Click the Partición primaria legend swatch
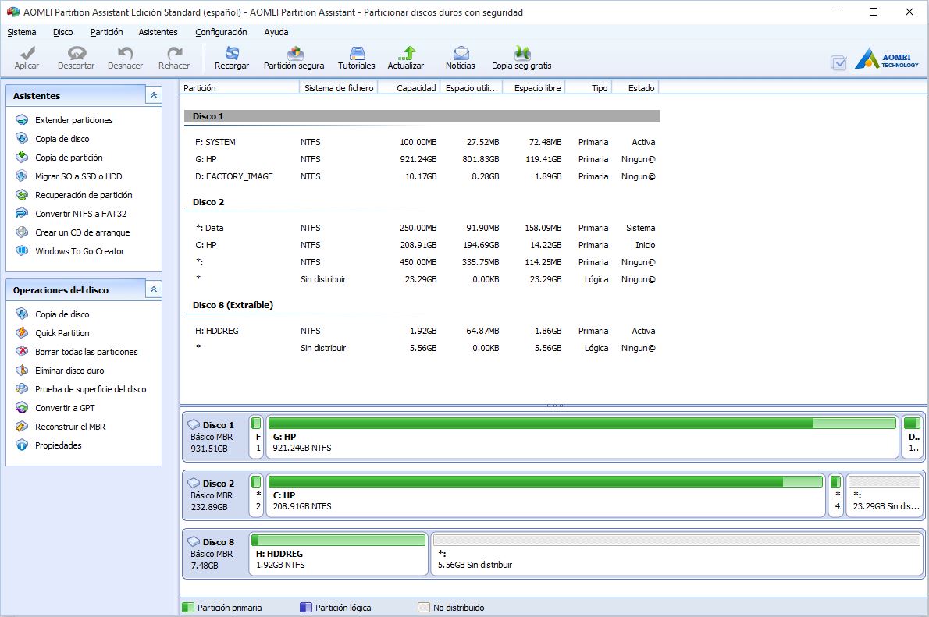The height and width of the screenshot is (617, 929). 188,608
